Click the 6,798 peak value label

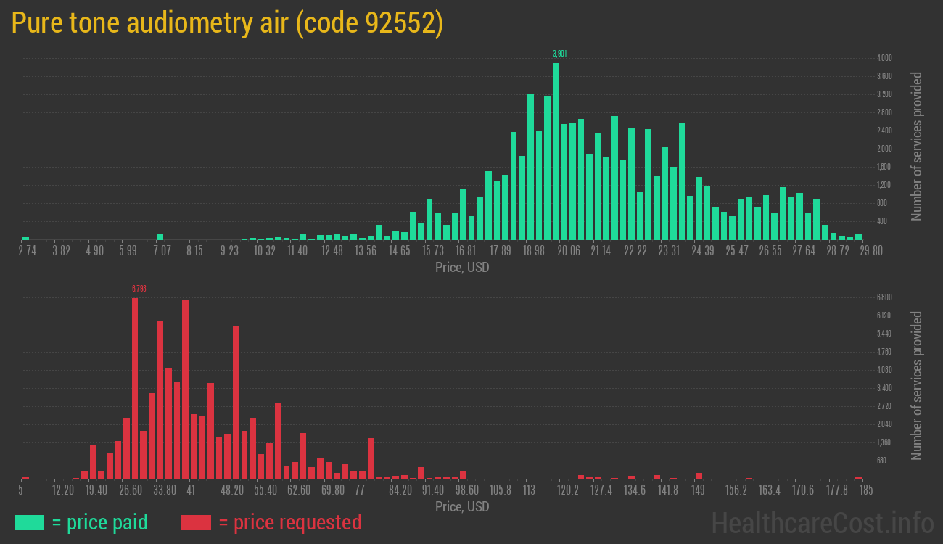[139, 289]
